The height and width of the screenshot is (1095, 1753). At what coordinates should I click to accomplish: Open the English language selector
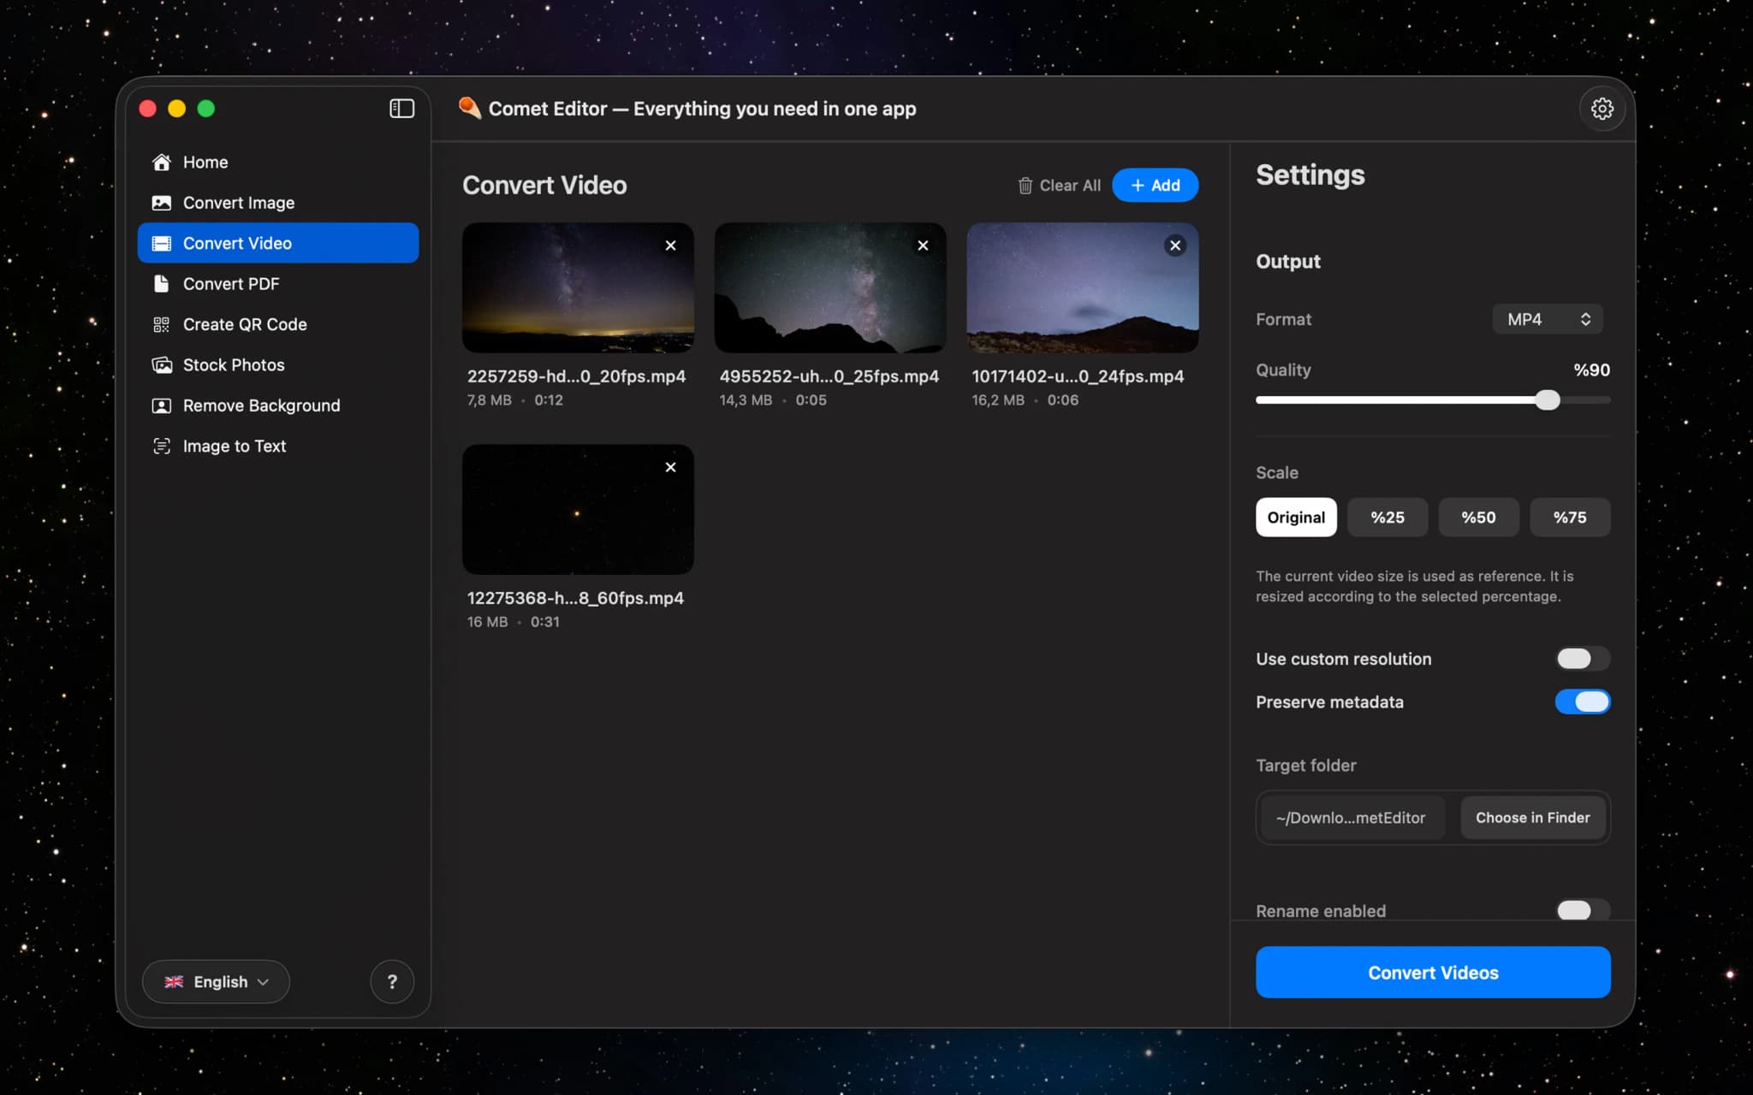pyautogui.click(x=216, y=981)
